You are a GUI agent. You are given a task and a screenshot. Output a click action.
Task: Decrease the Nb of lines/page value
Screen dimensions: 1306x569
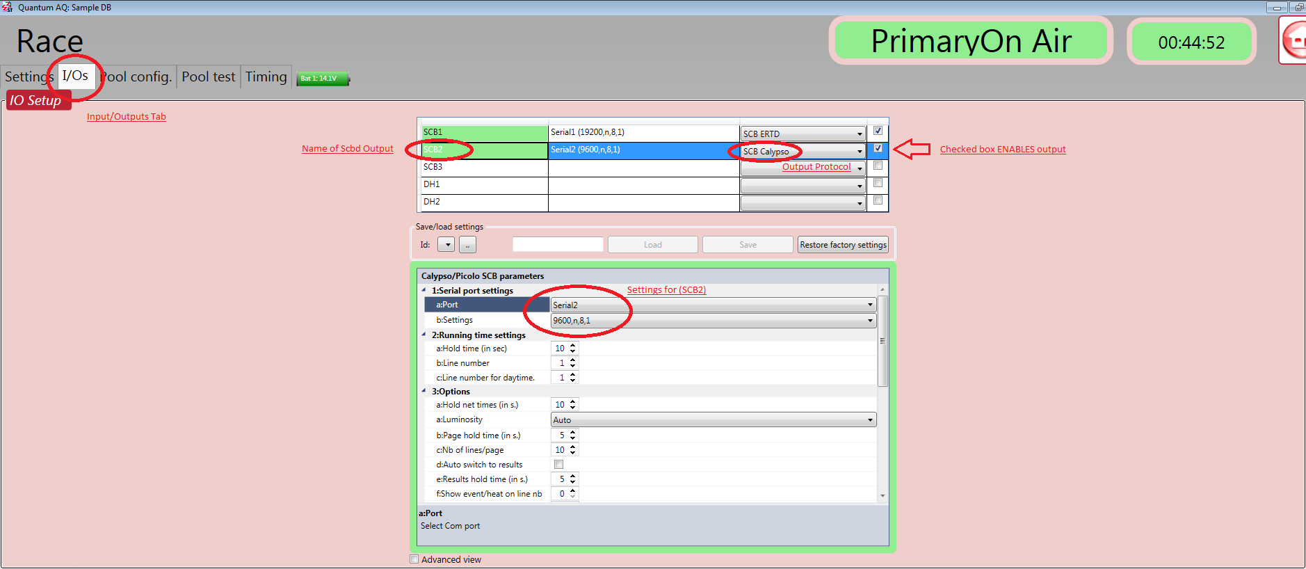(573, 453)
